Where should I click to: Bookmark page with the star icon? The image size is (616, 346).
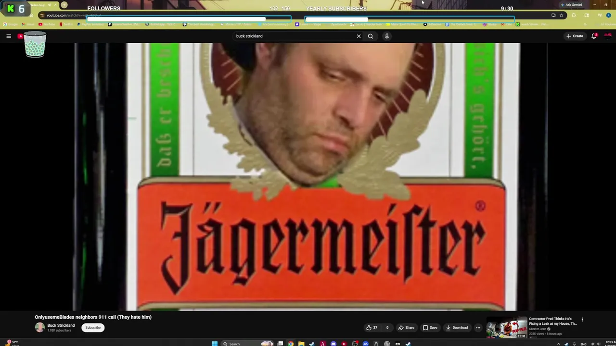[561, 15]
